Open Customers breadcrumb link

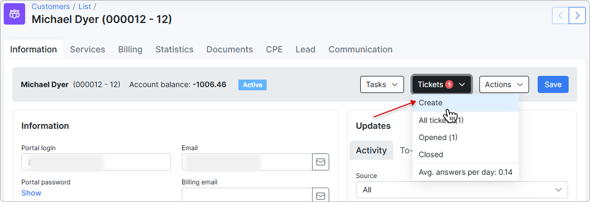[50, 6]
